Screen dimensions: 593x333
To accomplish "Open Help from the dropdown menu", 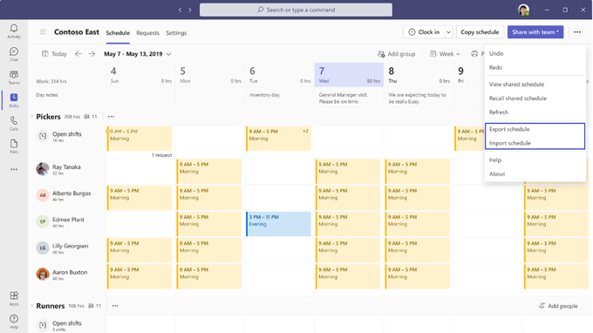I will [535, 160].
